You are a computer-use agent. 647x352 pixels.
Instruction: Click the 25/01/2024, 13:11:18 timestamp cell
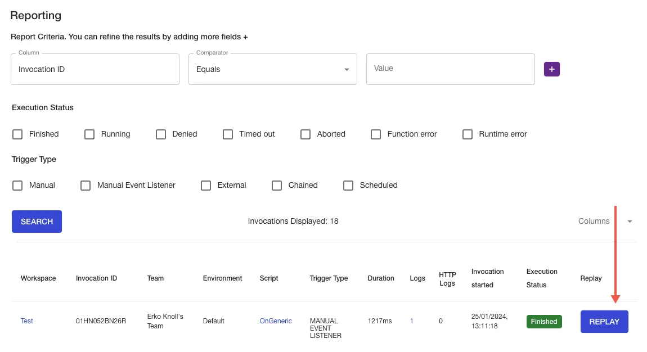click(x=489, y=321)
